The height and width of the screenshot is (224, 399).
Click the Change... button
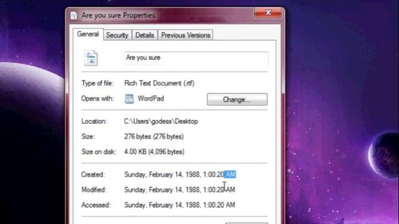click(237, 100)
